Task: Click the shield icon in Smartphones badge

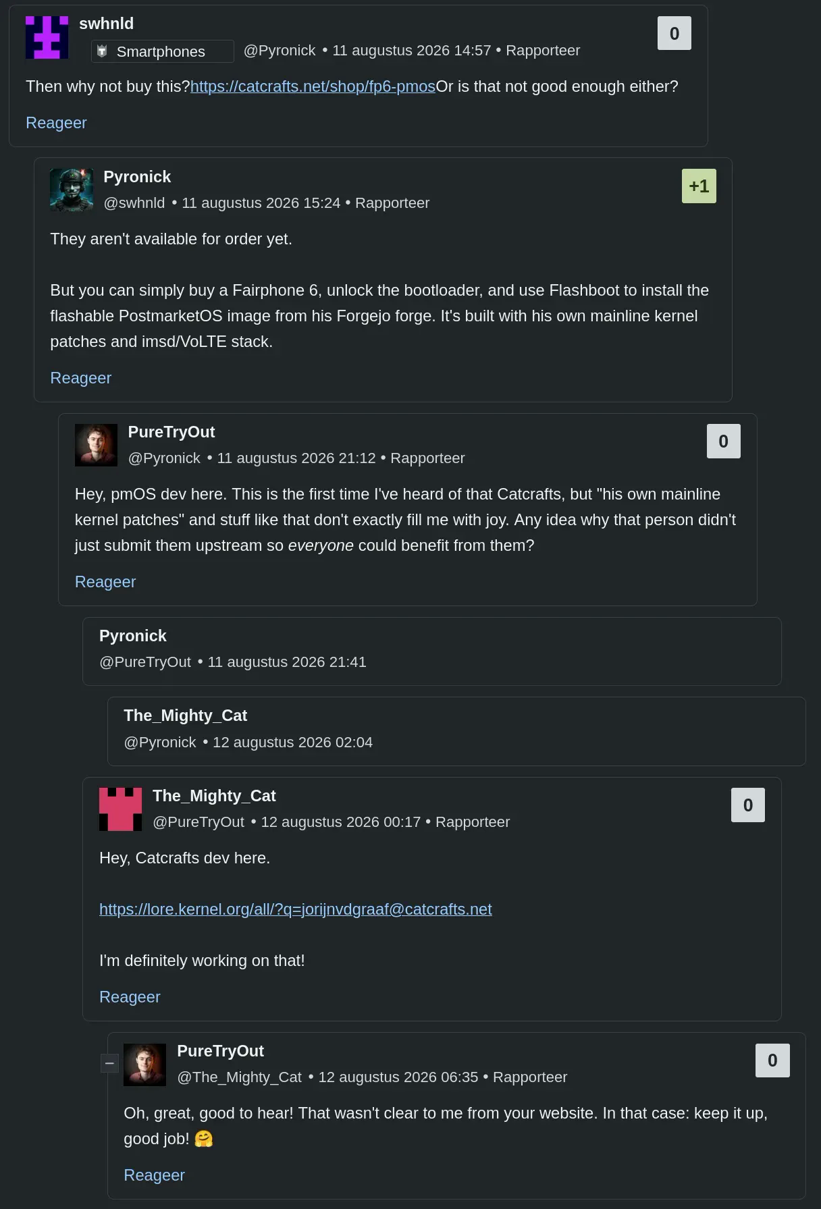Action: [102, 51]
